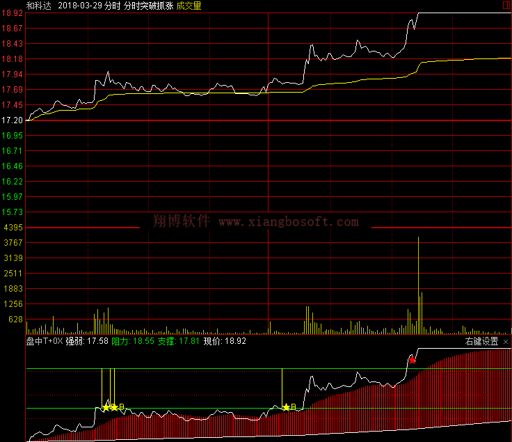The image size is (512, 442).
Task: Click the 628 volume axis label
Action: click(x=15, y=319)
